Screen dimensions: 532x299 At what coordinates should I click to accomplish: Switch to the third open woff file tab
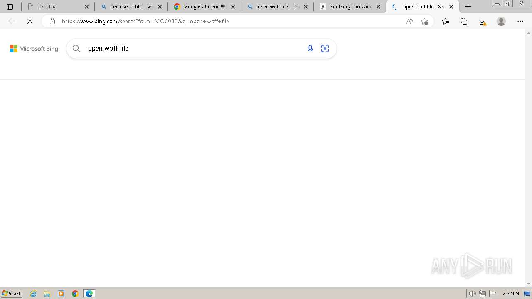click(x=423, y=7)
